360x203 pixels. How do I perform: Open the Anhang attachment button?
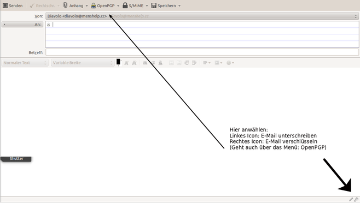coord(73,5)
